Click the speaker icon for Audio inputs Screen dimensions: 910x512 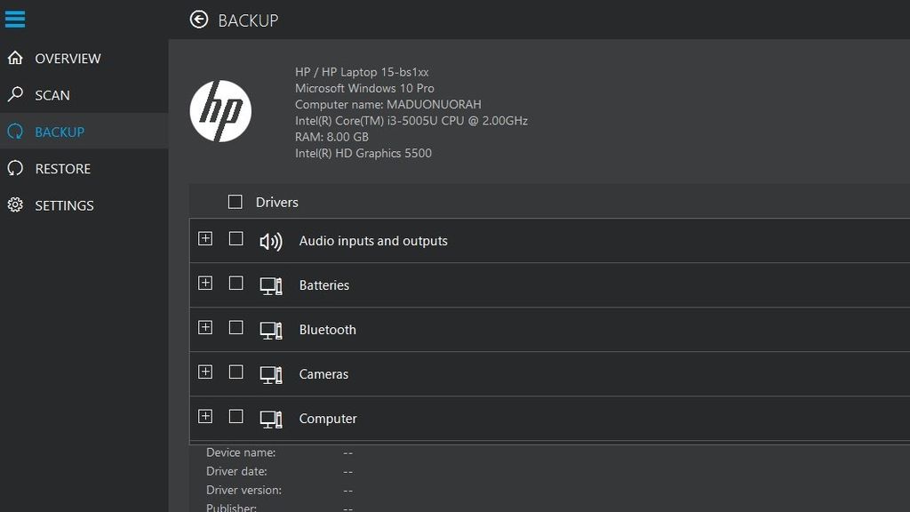(x=269, y=240)
